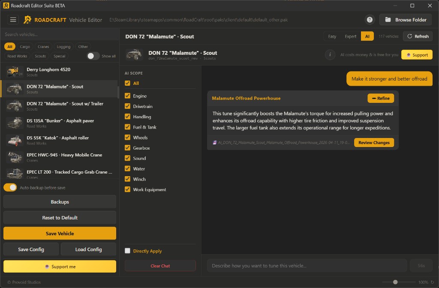Image resolution: width=439 pixels, height=288 pixels.
Task: Uncheck the Wheels scope checkbox
Action: [127, 137]
